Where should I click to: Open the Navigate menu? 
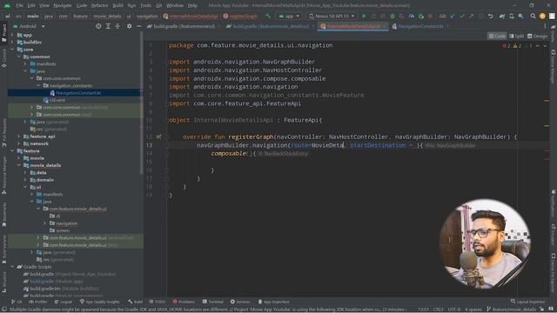pos(62,5)
